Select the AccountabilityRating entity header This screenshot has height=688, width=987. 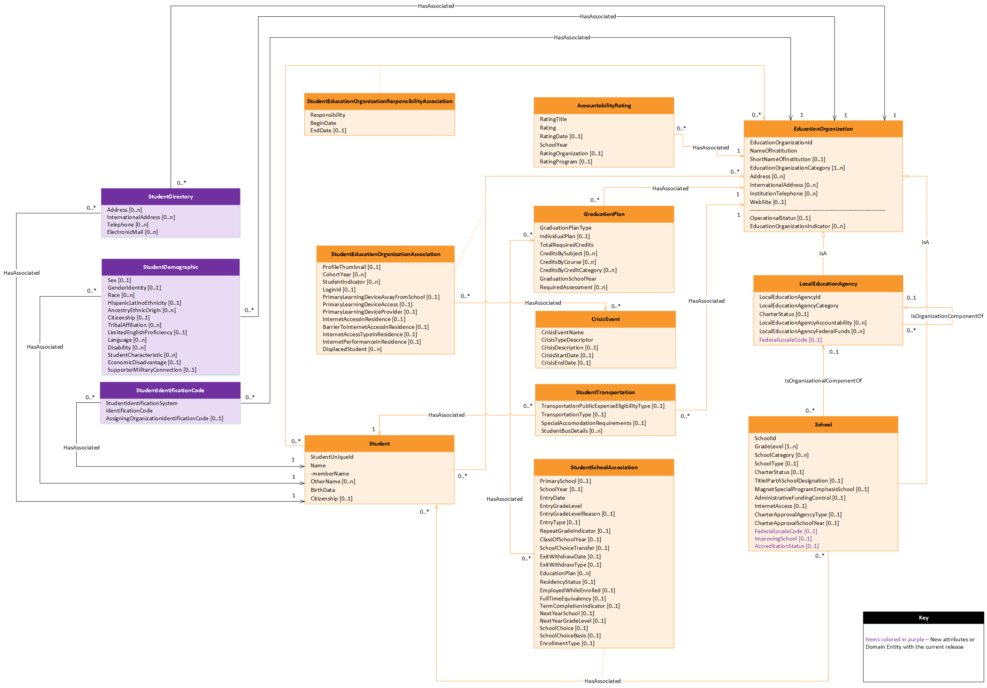604,105
